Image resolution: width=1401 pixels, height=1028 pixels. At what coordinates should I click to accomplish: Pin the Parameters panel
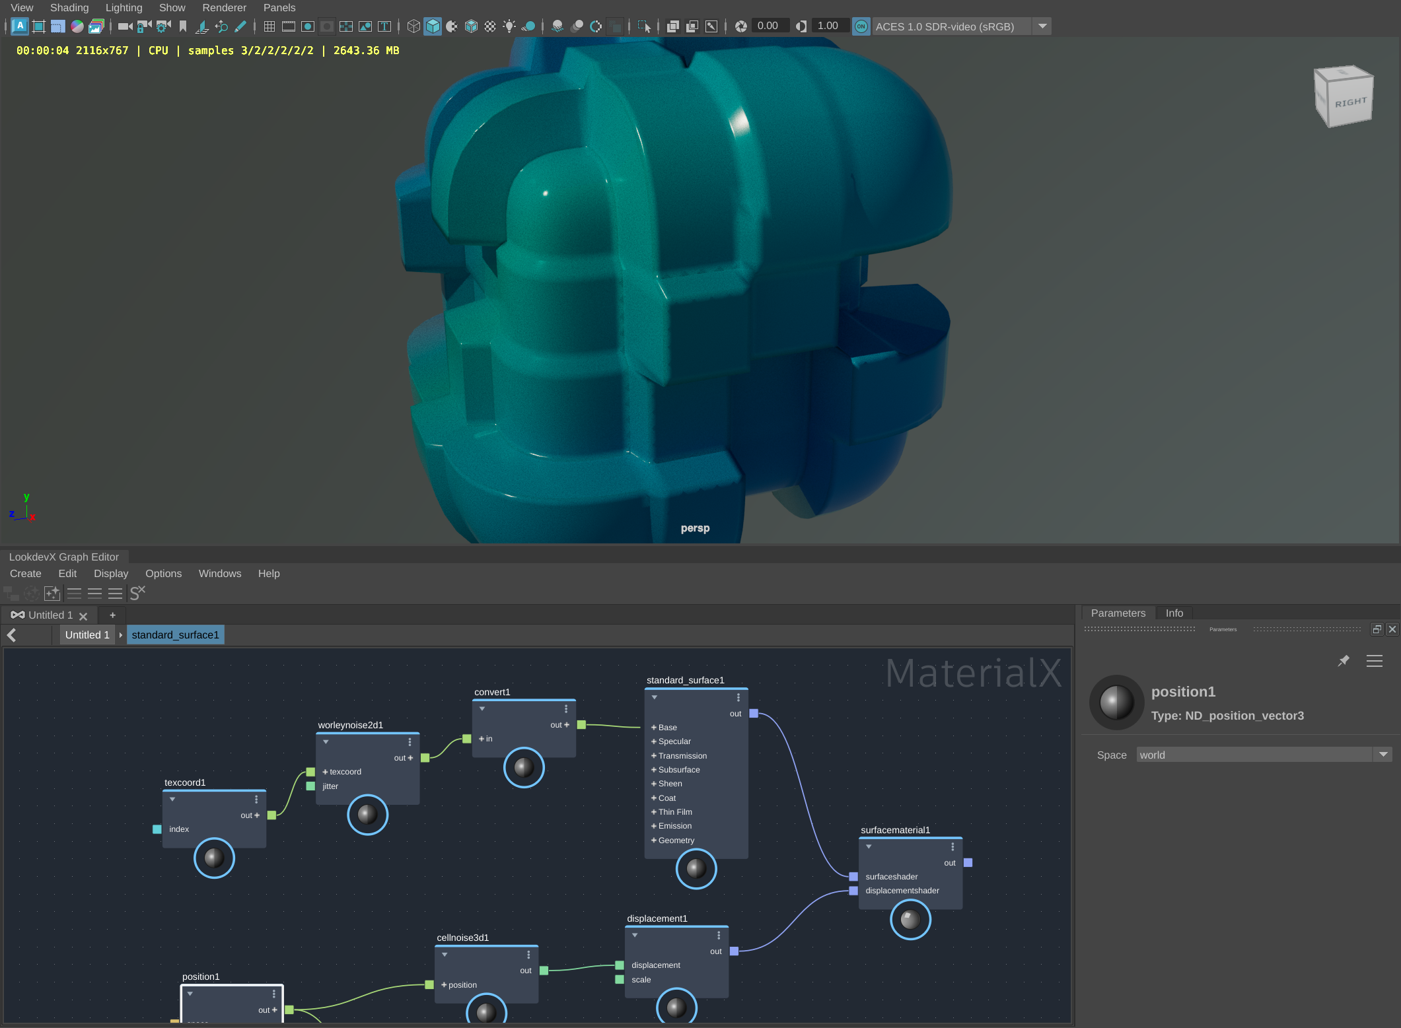[1343, 661]
